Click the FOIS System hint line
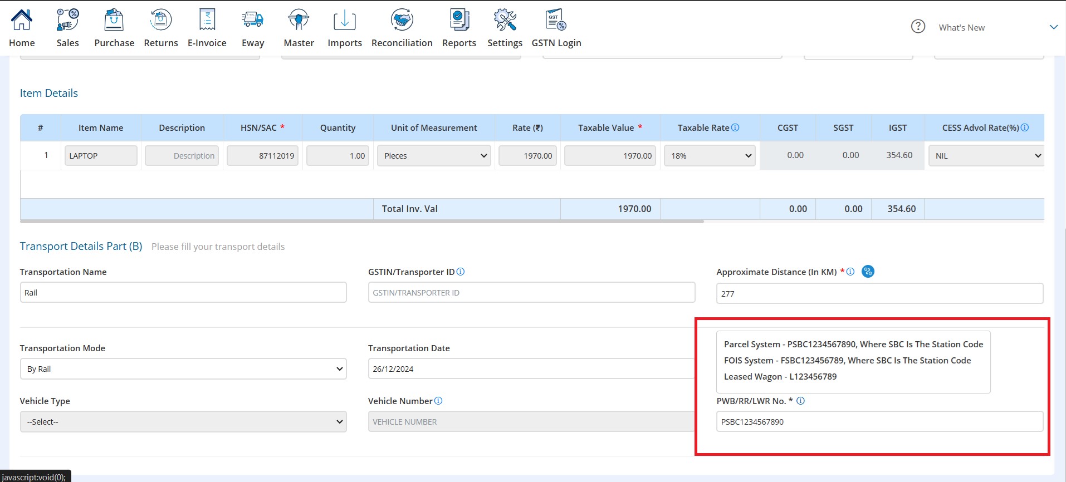 (x=847, y=361)
